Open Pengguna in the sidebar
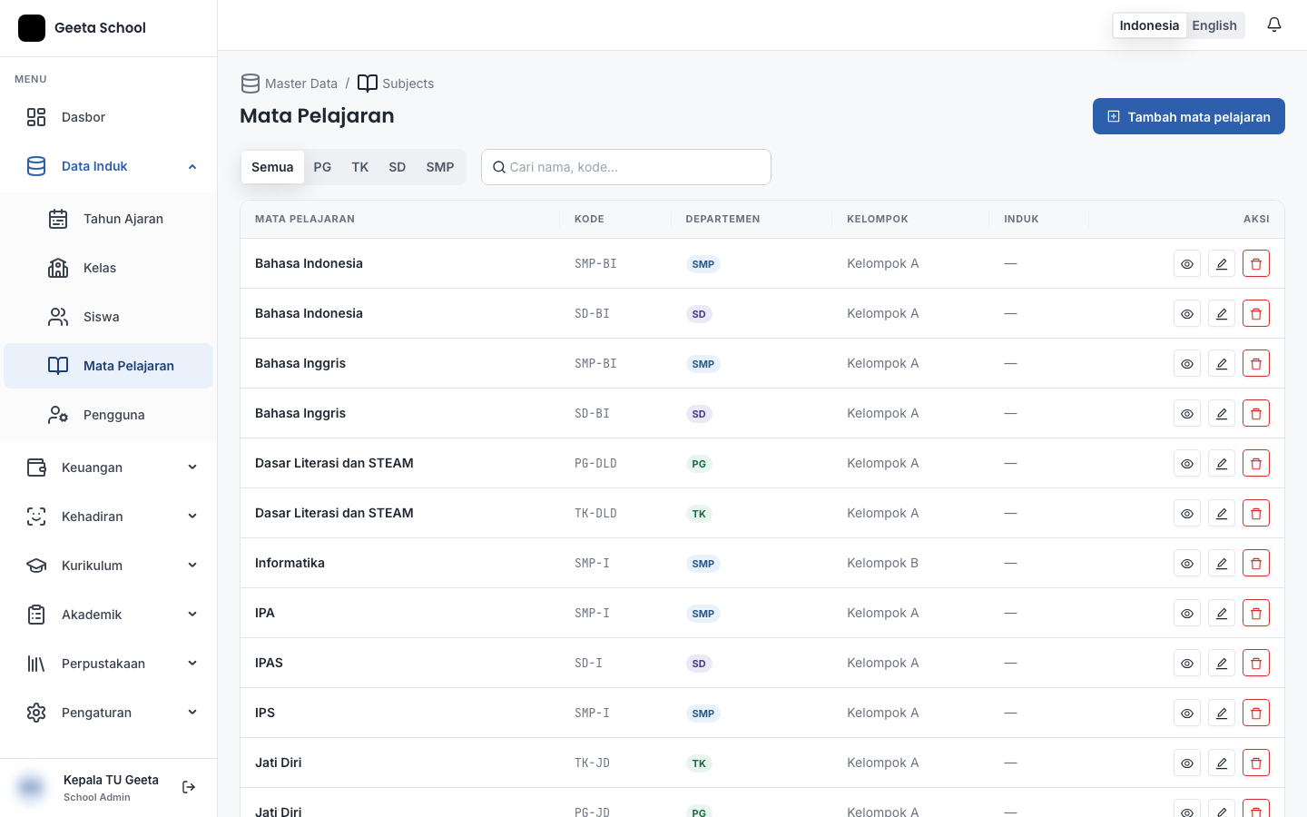The image size is (1307, 817). pyautogui.click(x=109, y=415)
